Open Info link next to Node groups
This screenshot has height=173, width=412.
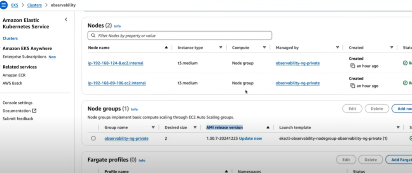[x=134, y=109]
